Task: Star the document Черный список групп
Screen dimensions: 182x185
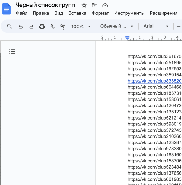Action: (x=84, y=6)
